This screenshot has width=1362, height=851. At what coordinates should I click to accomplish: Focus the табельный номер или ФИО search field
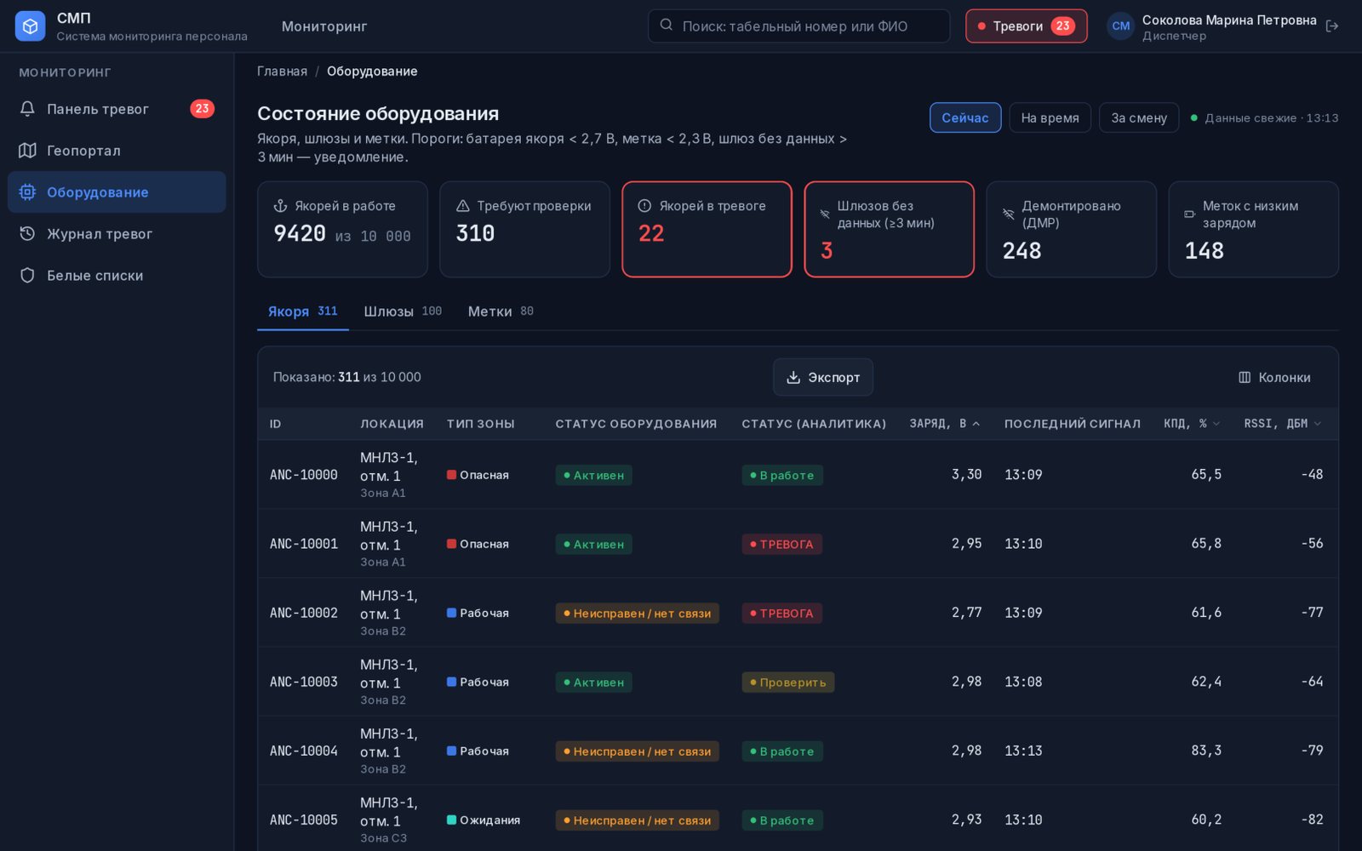pos(798,26)
